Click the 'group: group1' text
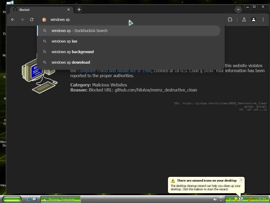The image size is (270, 203). pos(255,107)
